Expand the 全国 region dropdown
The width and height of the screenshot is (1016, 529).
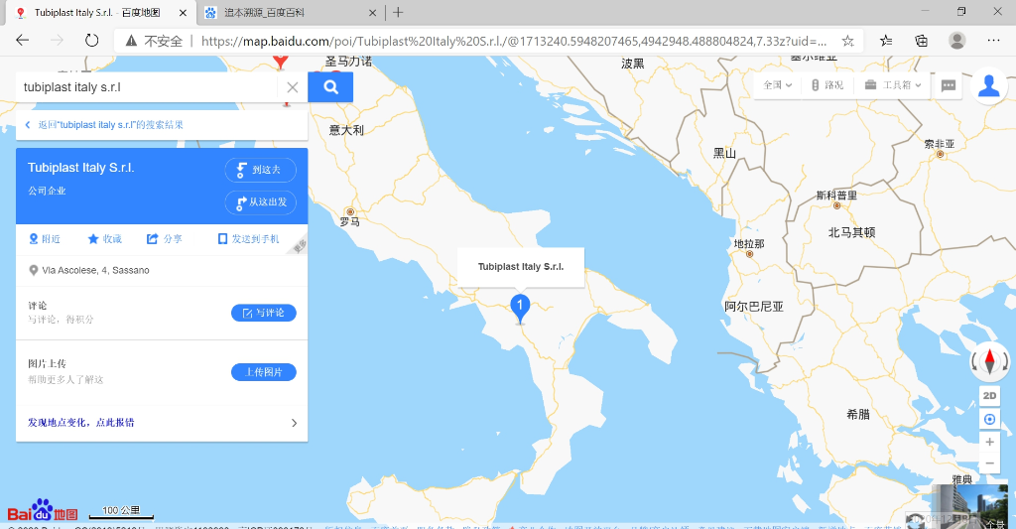pyautogui.click(x=778, y=85)
